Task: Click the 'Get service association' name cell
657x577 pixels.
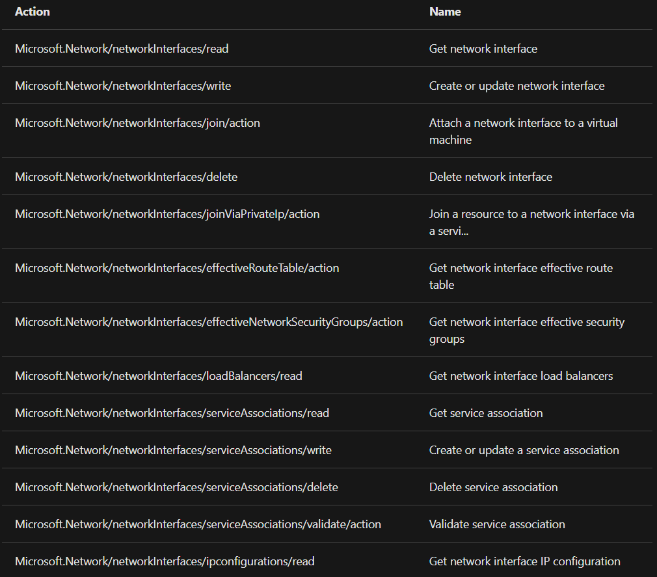Action: (x=486, y=413)
